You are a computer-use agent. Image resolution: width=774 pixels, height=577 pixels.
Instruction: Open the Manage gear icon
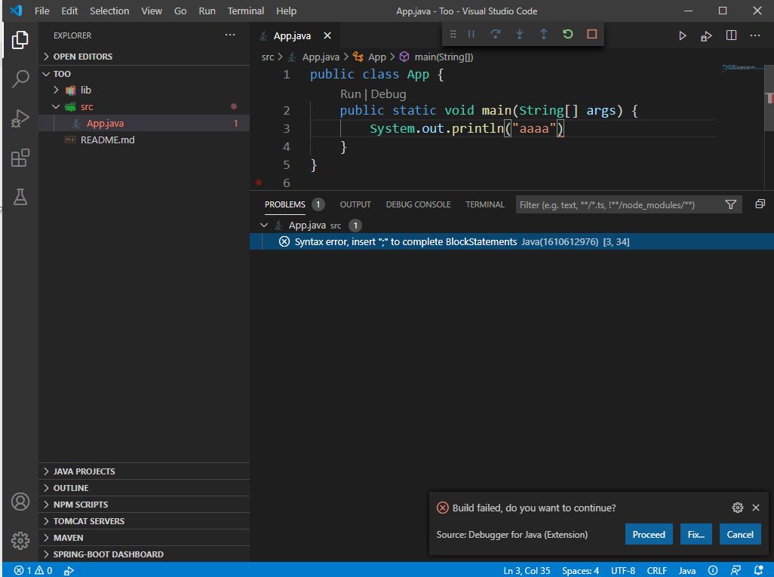(20, 540)
